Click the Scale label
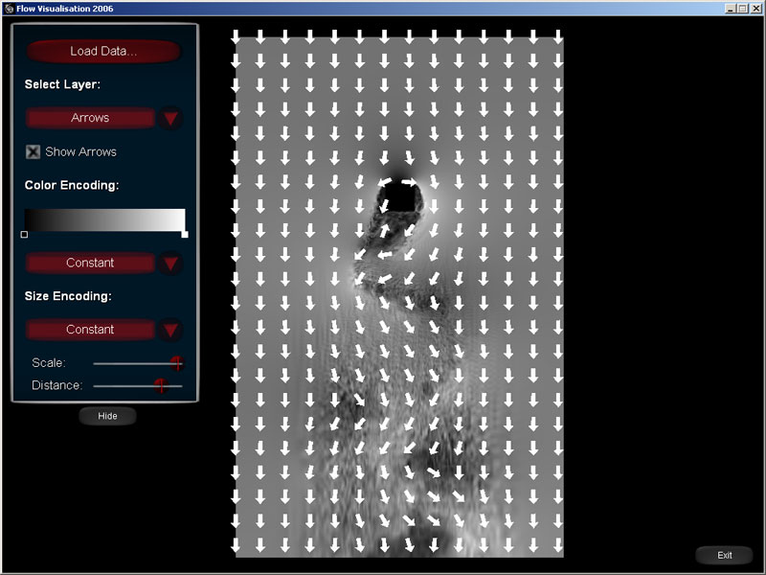Viewport: 766px width, 575px height. point(49,363)
